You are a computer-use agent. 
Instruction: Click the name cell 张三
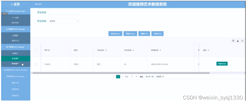pyautogui.click(x=99, y=64)
